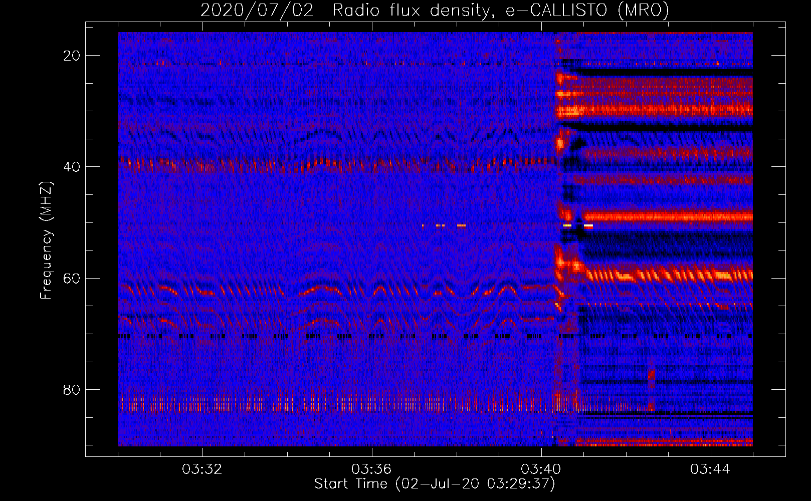Screen dimensions: 811x501
Task: Click the 60 MHz frequency tick label
Action: [72, 278]
